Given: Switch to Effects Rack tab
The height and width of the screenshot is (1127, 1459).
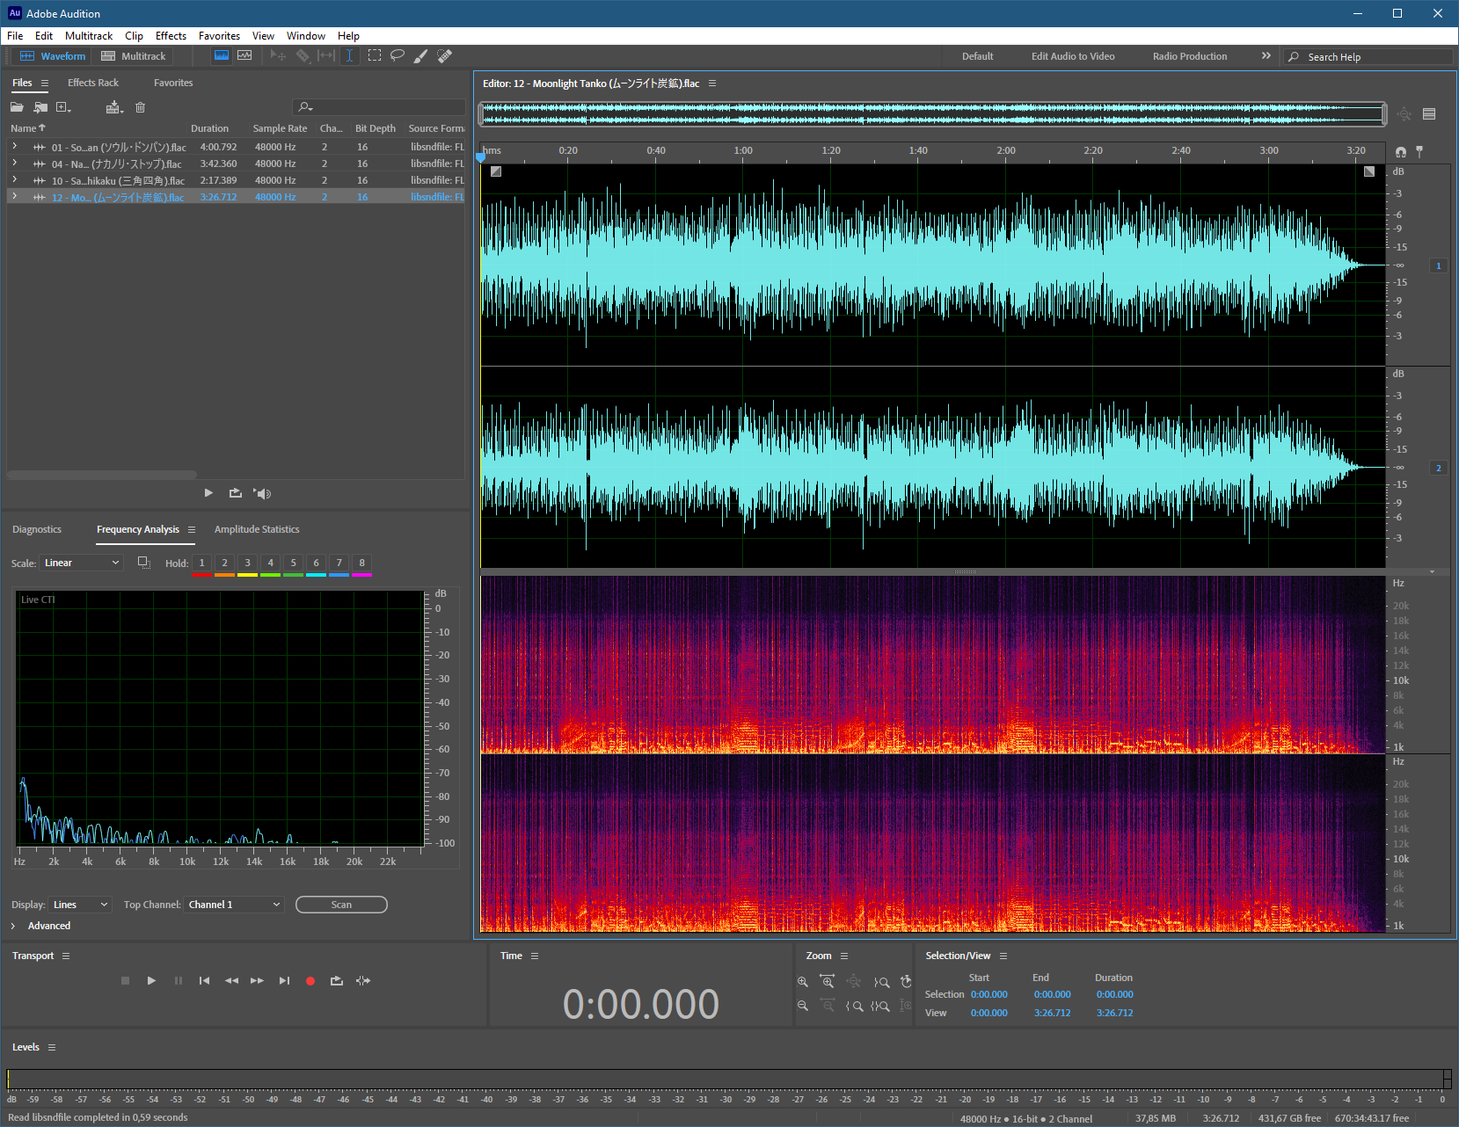Looking at the screenshot, I should pyautogui.click(x=93, y=83).
